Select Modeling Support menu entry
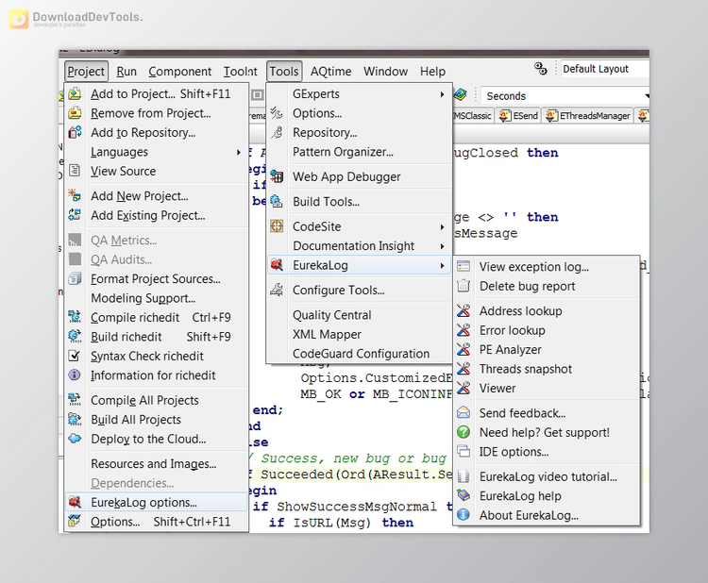The width and height of the screenshot is (708, 583). [x=156, y=298]
